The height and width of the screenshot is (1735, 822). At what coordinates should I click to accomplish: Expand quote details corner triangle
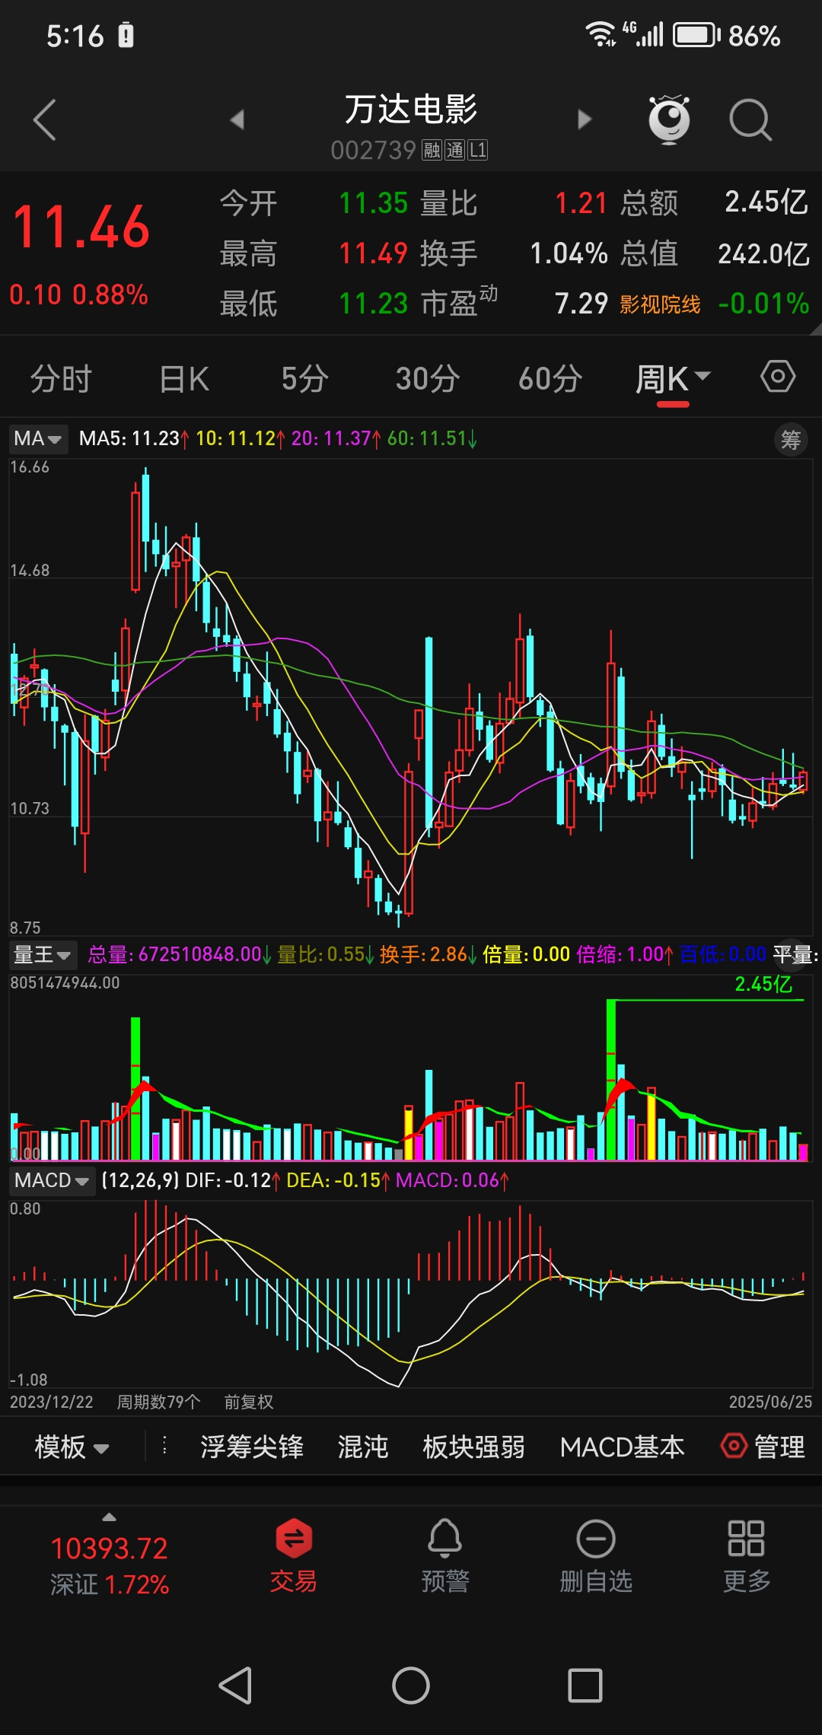click(815, 329)
